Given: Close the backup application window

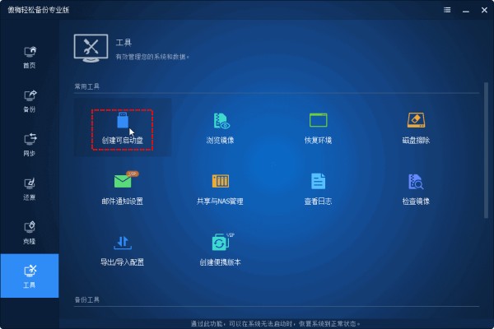Looking at the screenshot, I should (484, 10).
